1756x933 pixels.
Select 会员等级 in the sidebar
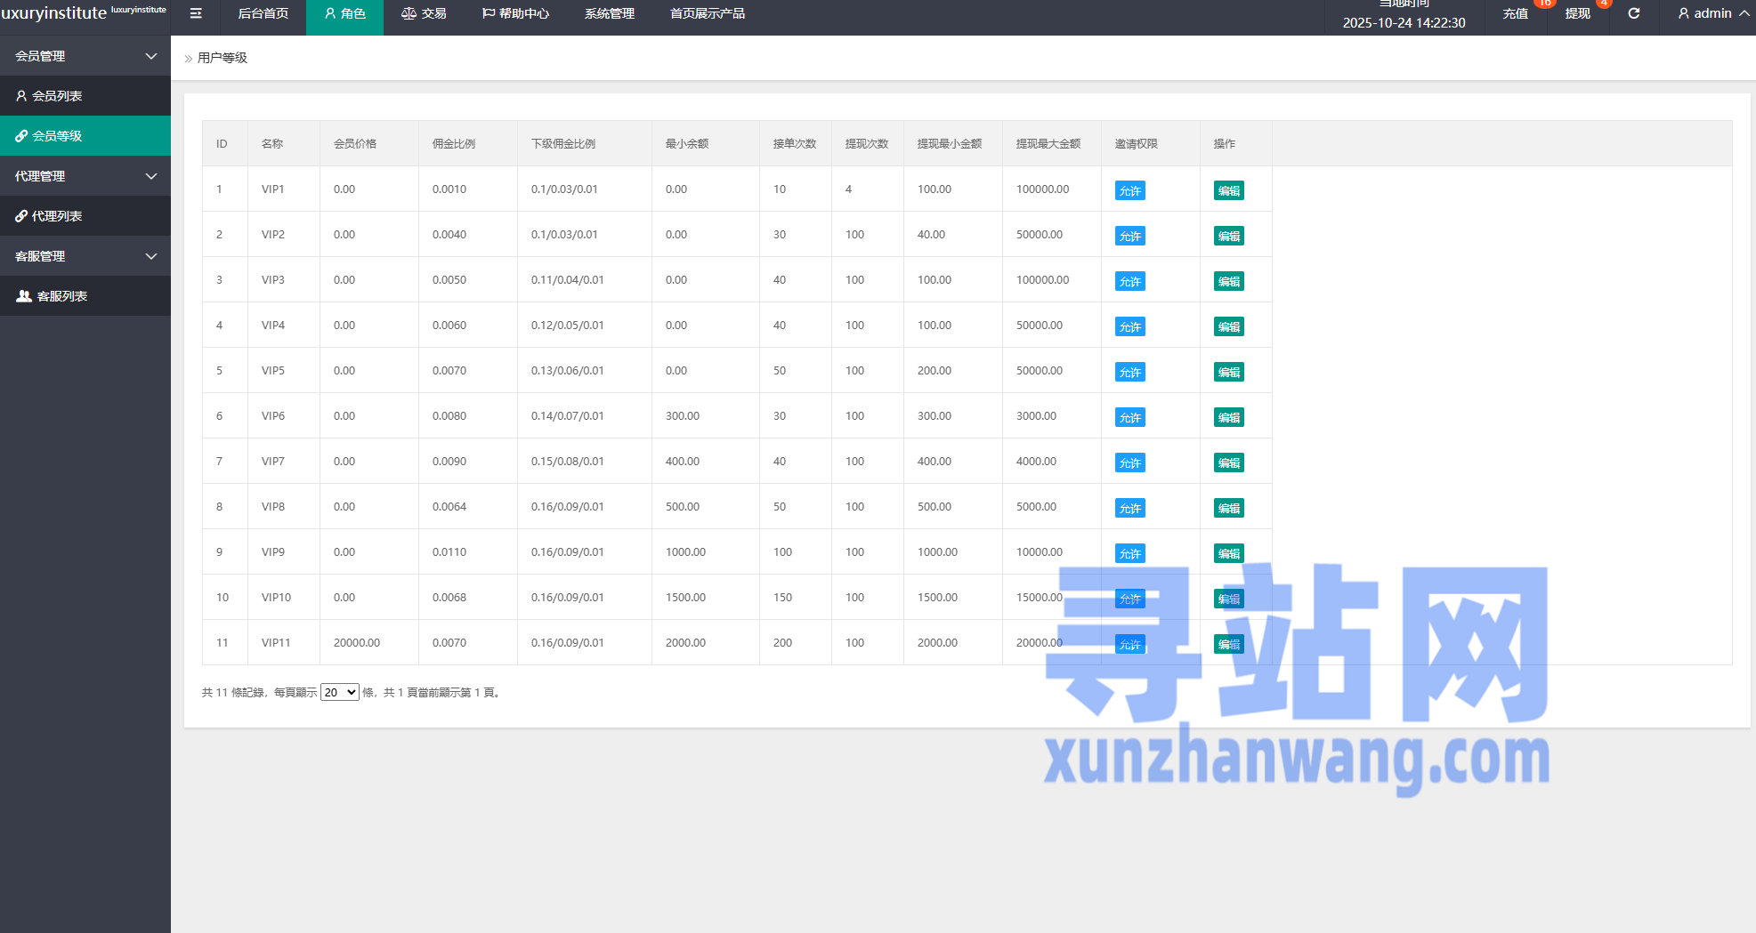(57, 136)
